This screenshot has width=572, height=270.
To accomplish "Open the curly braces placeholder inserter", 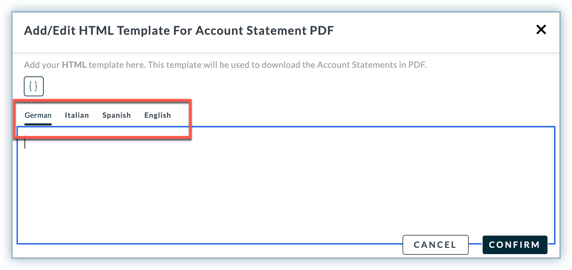I will click(x=34, y=86).
